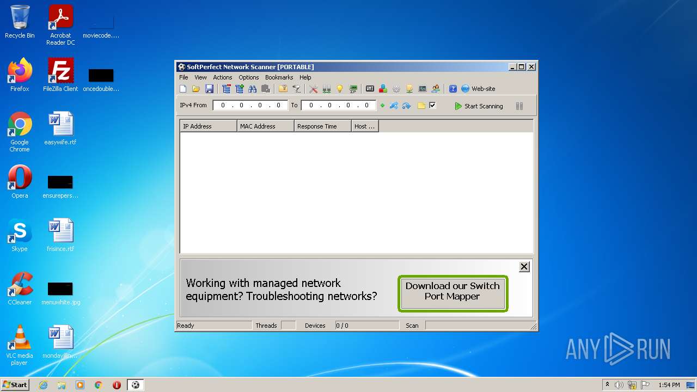This screenshot has width=697, height=392.
Task: Click the gray paste icon in toolbar
Action: click(x=266, y=89)
